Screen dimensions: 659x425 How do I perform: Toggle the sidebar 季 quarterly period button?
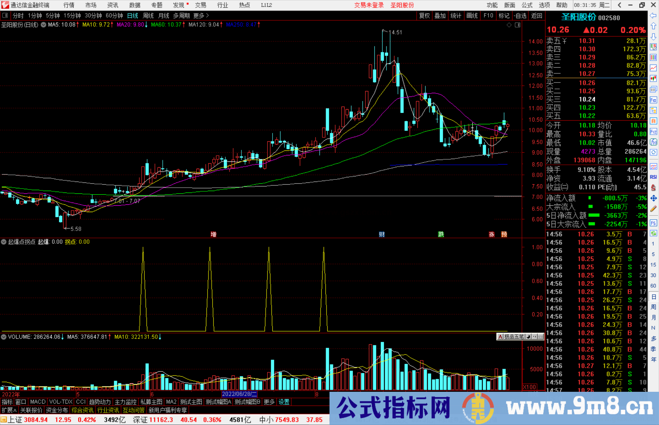point(653,349)
